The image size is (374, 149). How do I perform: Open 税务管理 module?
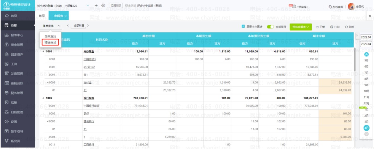[x=18, y=93]
